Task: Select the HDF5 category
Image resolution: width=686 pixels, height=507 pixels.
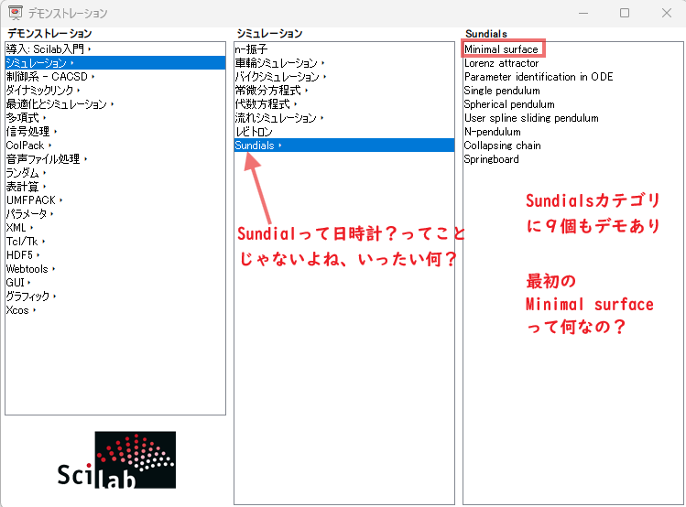Action: click(115, 255)
